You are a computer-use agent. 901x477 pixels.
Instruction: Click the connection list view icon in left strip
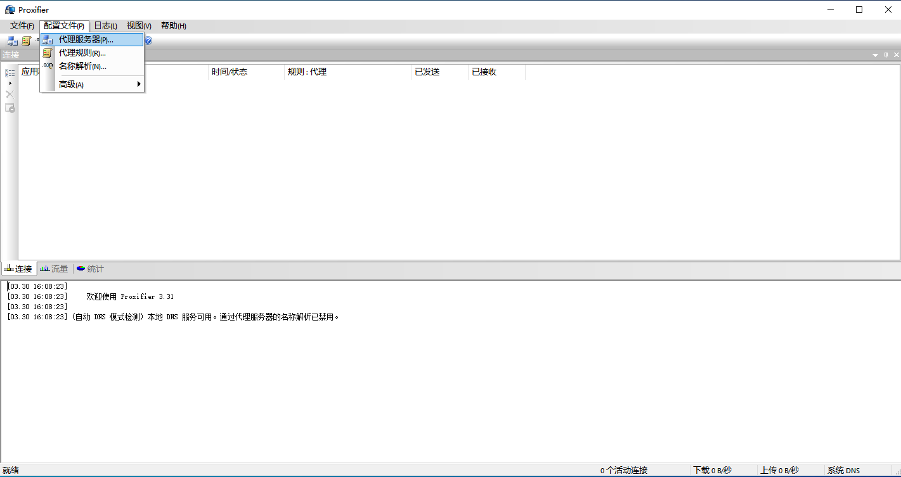click(10, 73)
